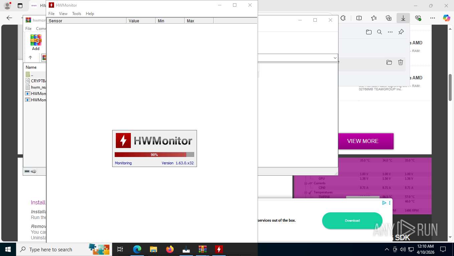Select the CRYPTBA file in WinRAR
The image size is (454, 256).
35,81
